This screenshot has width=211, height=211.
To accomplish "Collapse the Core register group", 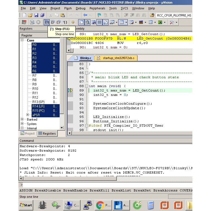I will click(22, 40).
